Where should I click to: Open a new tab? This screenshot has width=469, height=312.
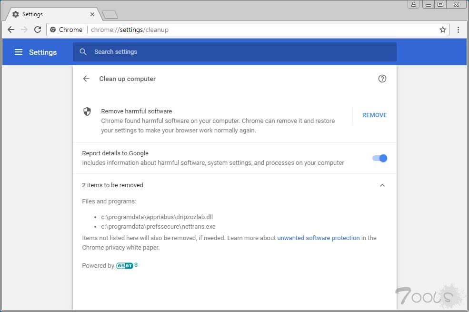click(110, 15)
